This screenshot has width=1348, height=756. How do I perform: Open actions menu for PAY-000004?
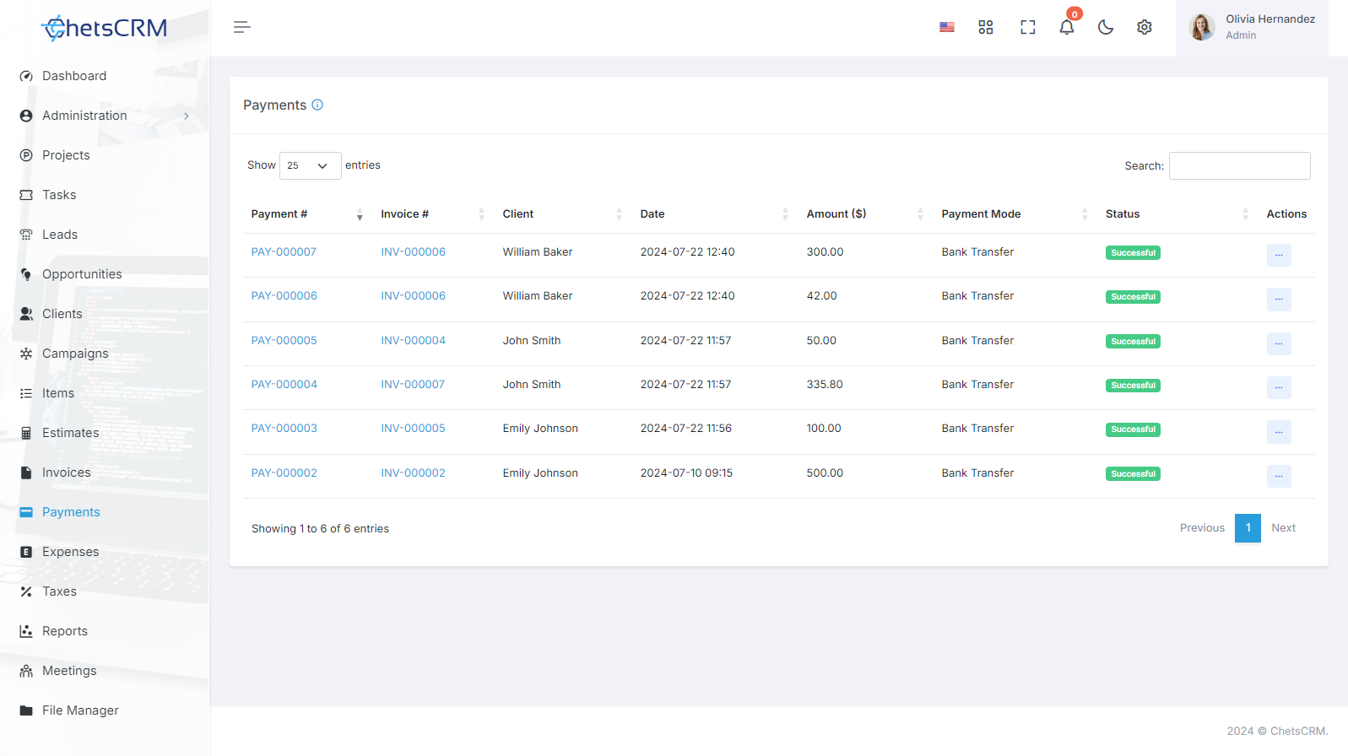click(1279, 387)
